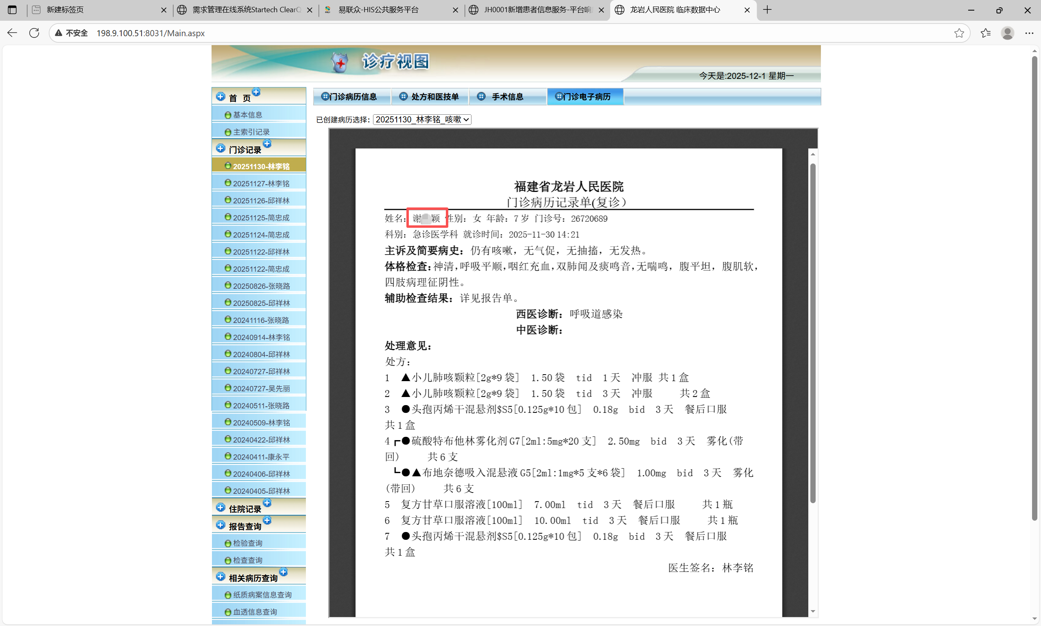The image size is (1041, 626).
Task: Collapse the 门诊记录 section
Action: (244, 150)
